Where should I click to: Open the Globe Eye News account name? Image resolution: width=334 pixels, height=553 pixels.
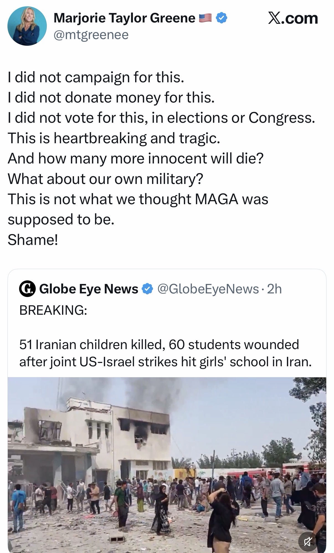click(89, 289)
